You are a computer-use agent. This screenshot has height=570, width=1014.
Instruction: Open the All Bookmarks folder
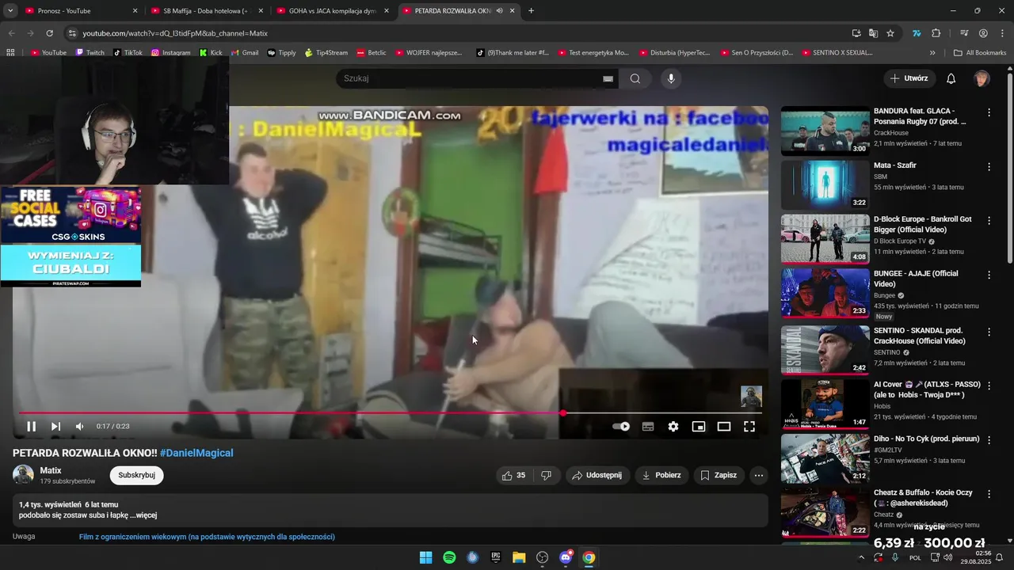click(980, 53)
